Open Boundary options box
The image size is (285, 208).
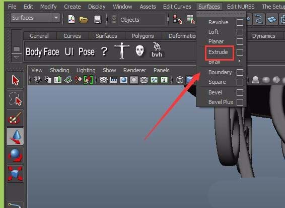(240, 72)
